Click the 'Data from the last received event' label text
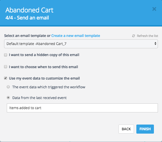162x142 pixels. 39,98
